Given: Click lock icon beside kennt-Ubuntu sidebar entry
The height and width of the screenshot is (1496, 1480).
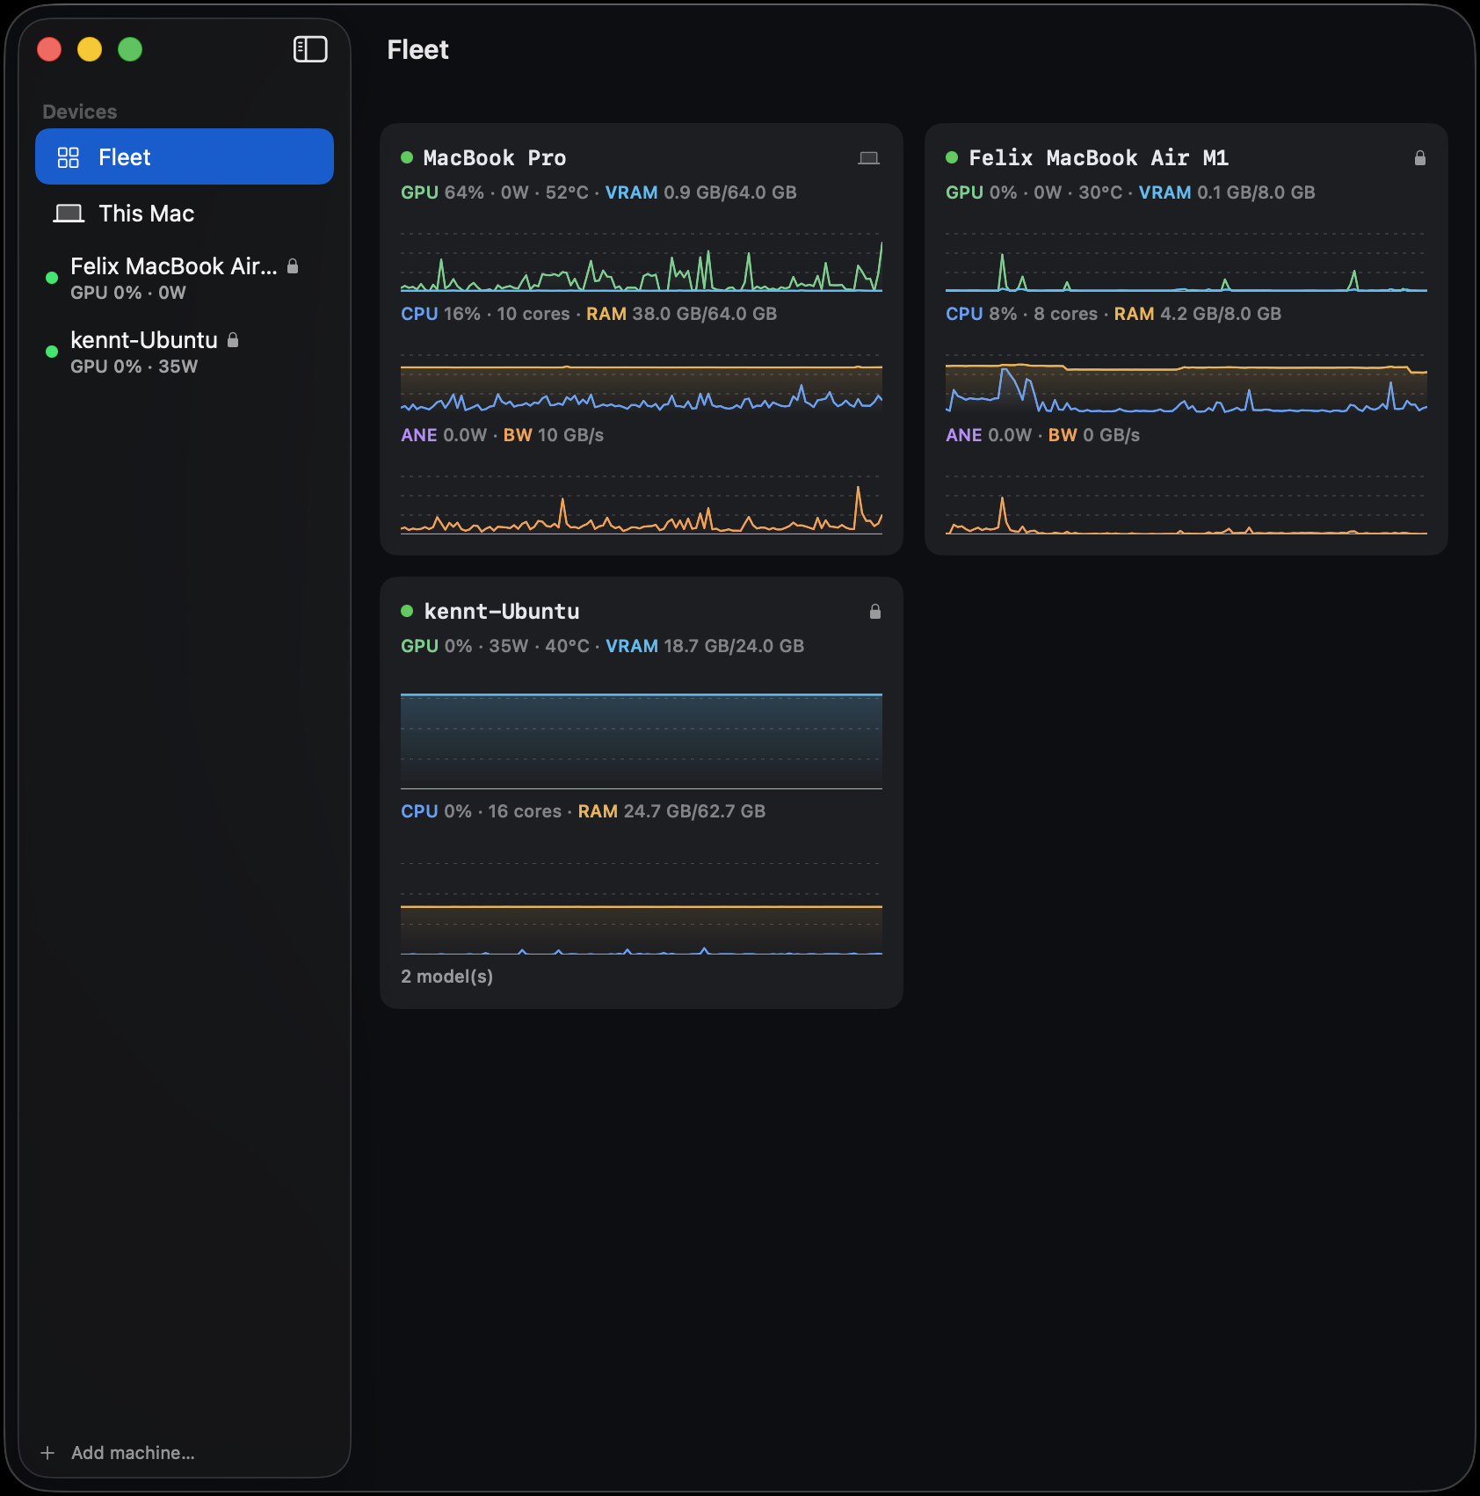Looking at the screenshot, I should [x=233, y=339].
